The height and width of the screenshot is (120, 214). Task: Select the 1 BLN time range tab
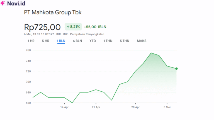click(x=61, y=41)
